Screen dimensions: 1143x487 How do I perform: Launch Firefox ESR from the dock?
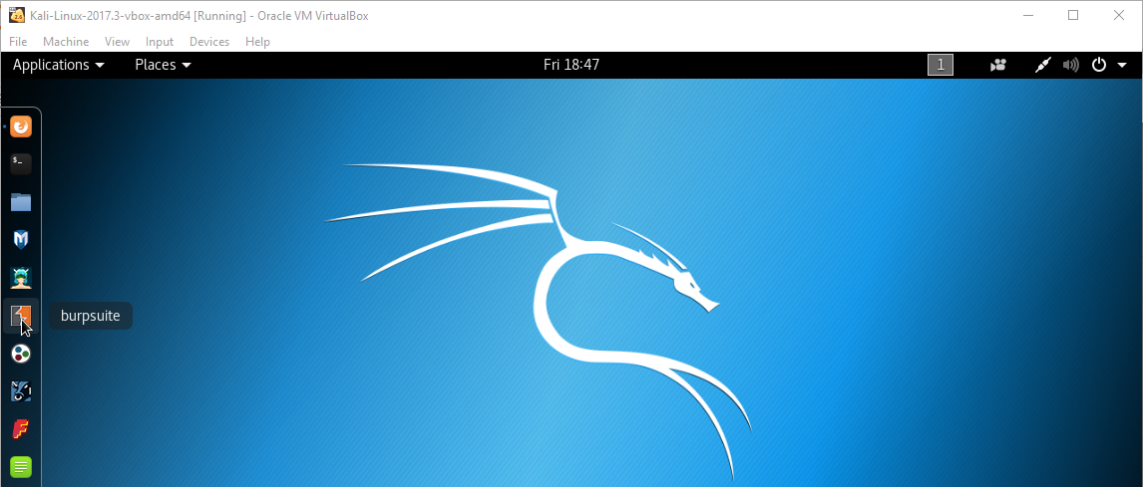(21, 126)
